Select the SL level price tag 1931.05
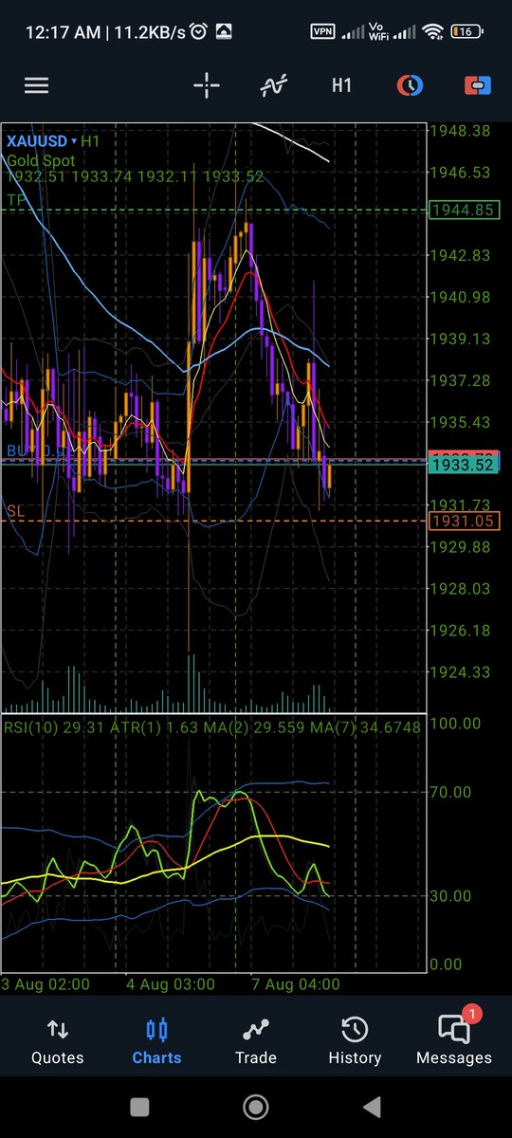Viewport: 512px width, 1138px height. click(463, 521)
